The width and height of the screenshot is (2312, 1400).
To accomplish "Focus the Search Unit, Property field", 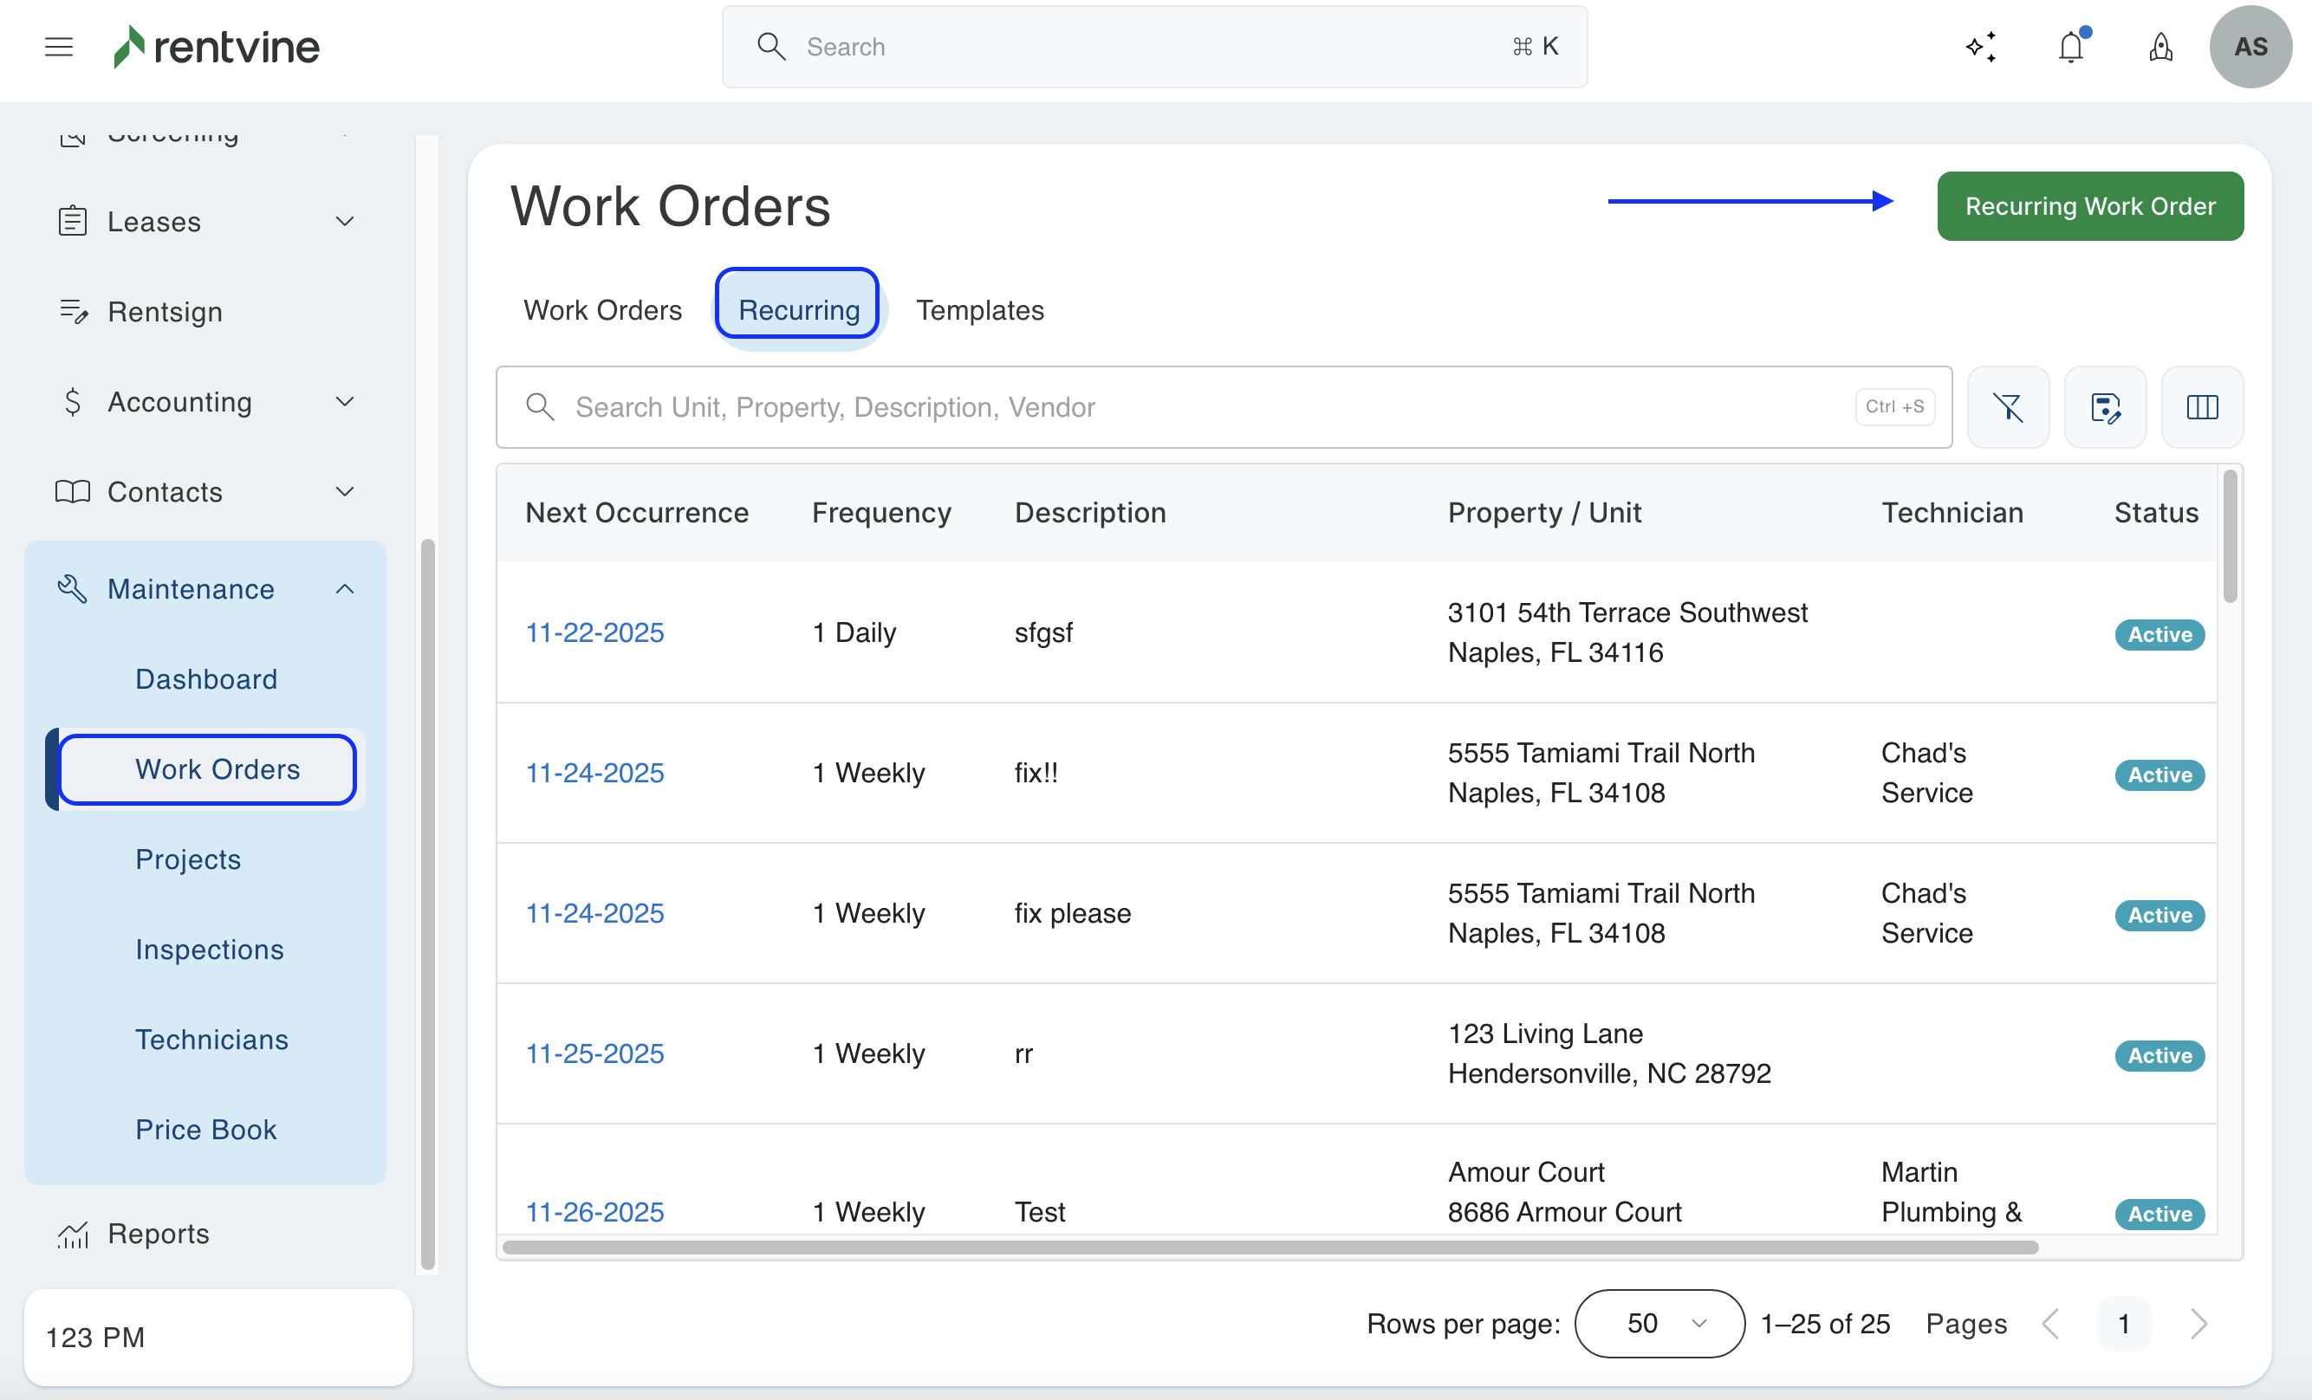I will pyautogui.click(x=1201, y=407).
